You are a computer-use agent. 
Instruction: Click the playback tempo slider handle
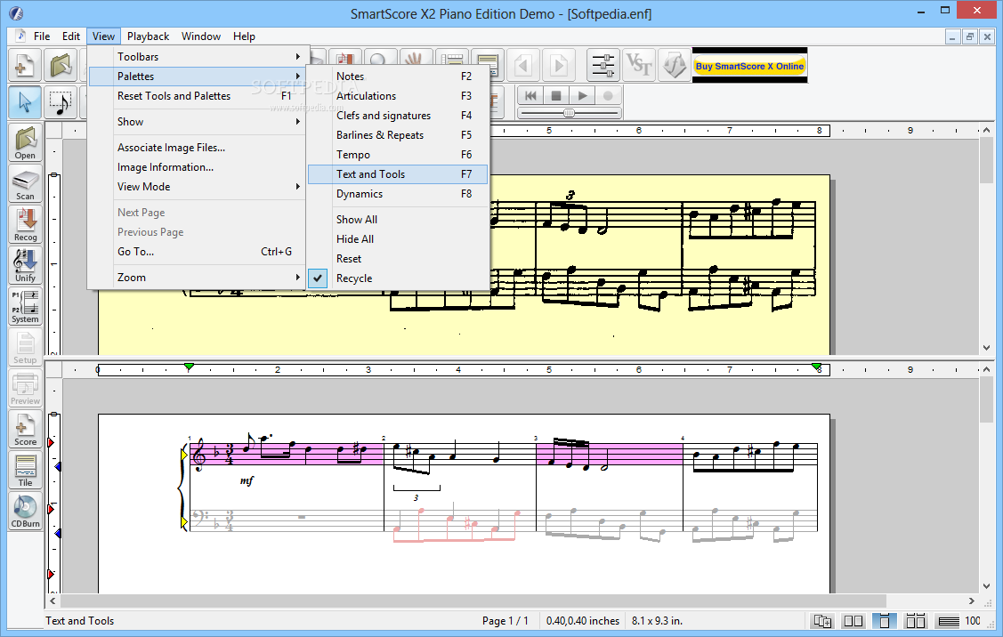click(569, 113)
